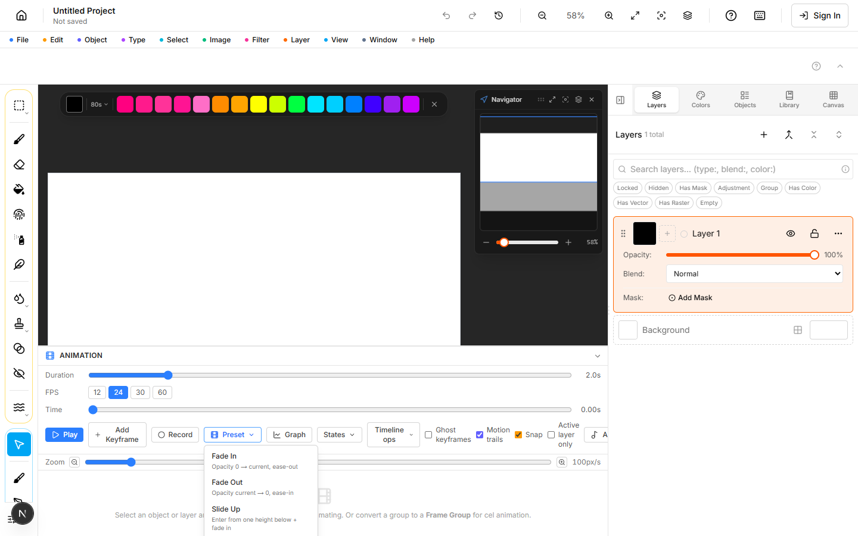Enable Active layer only checkbox

click(x=551, y=435)
